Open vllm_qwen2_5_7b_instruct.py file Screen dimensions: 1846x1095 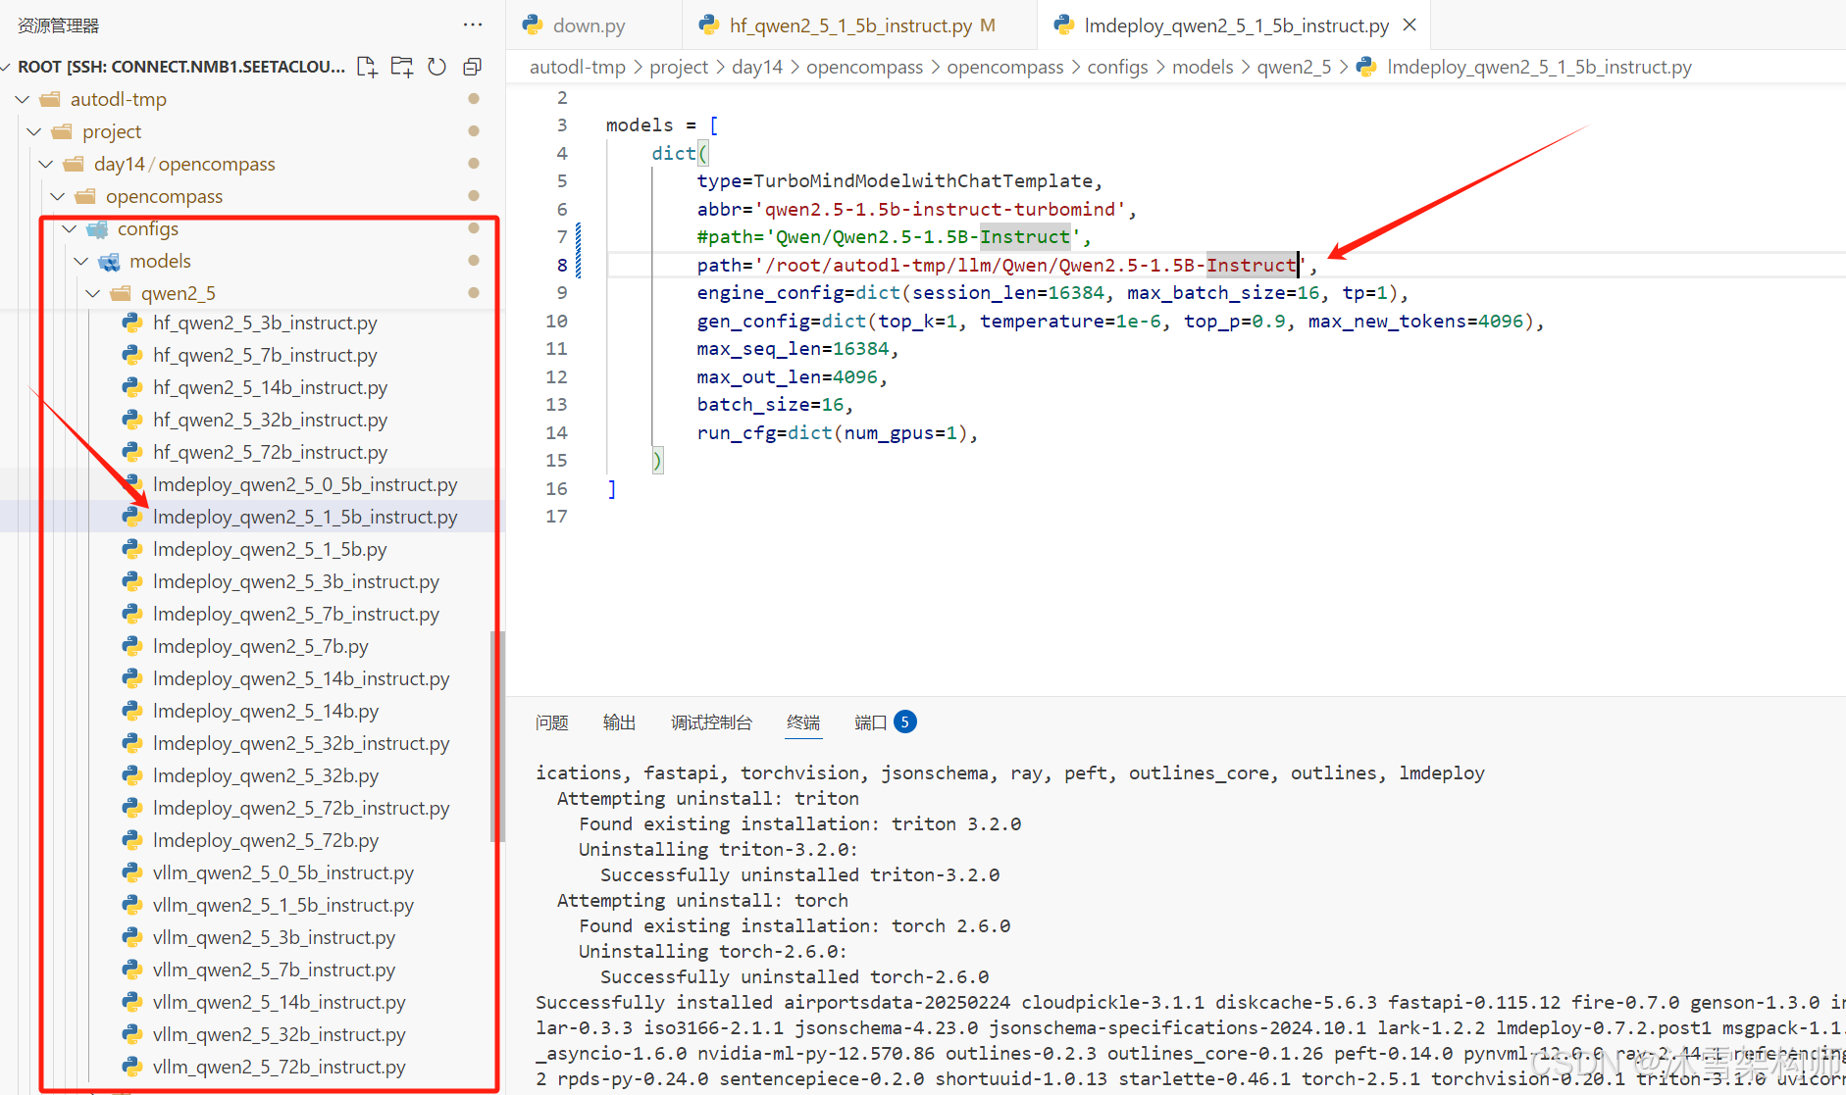tap(275, 970)
